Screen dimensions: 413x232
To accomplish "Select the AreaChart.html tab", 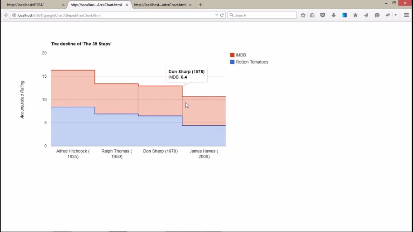I will point(99,5).
